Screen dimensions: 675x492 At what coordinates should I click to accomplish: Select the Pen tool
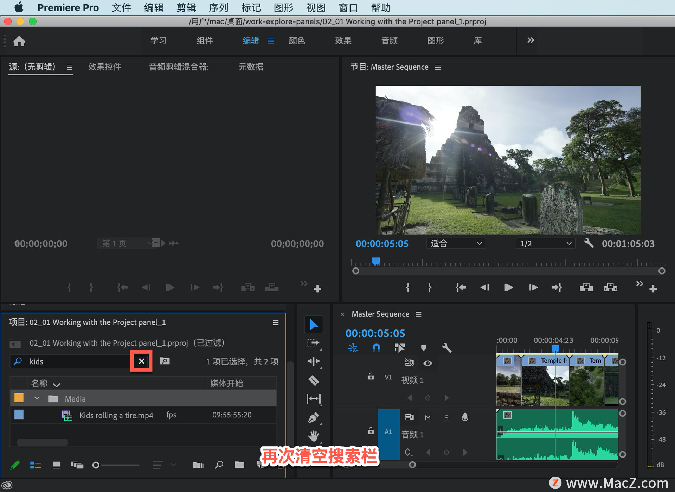point(313,417)
